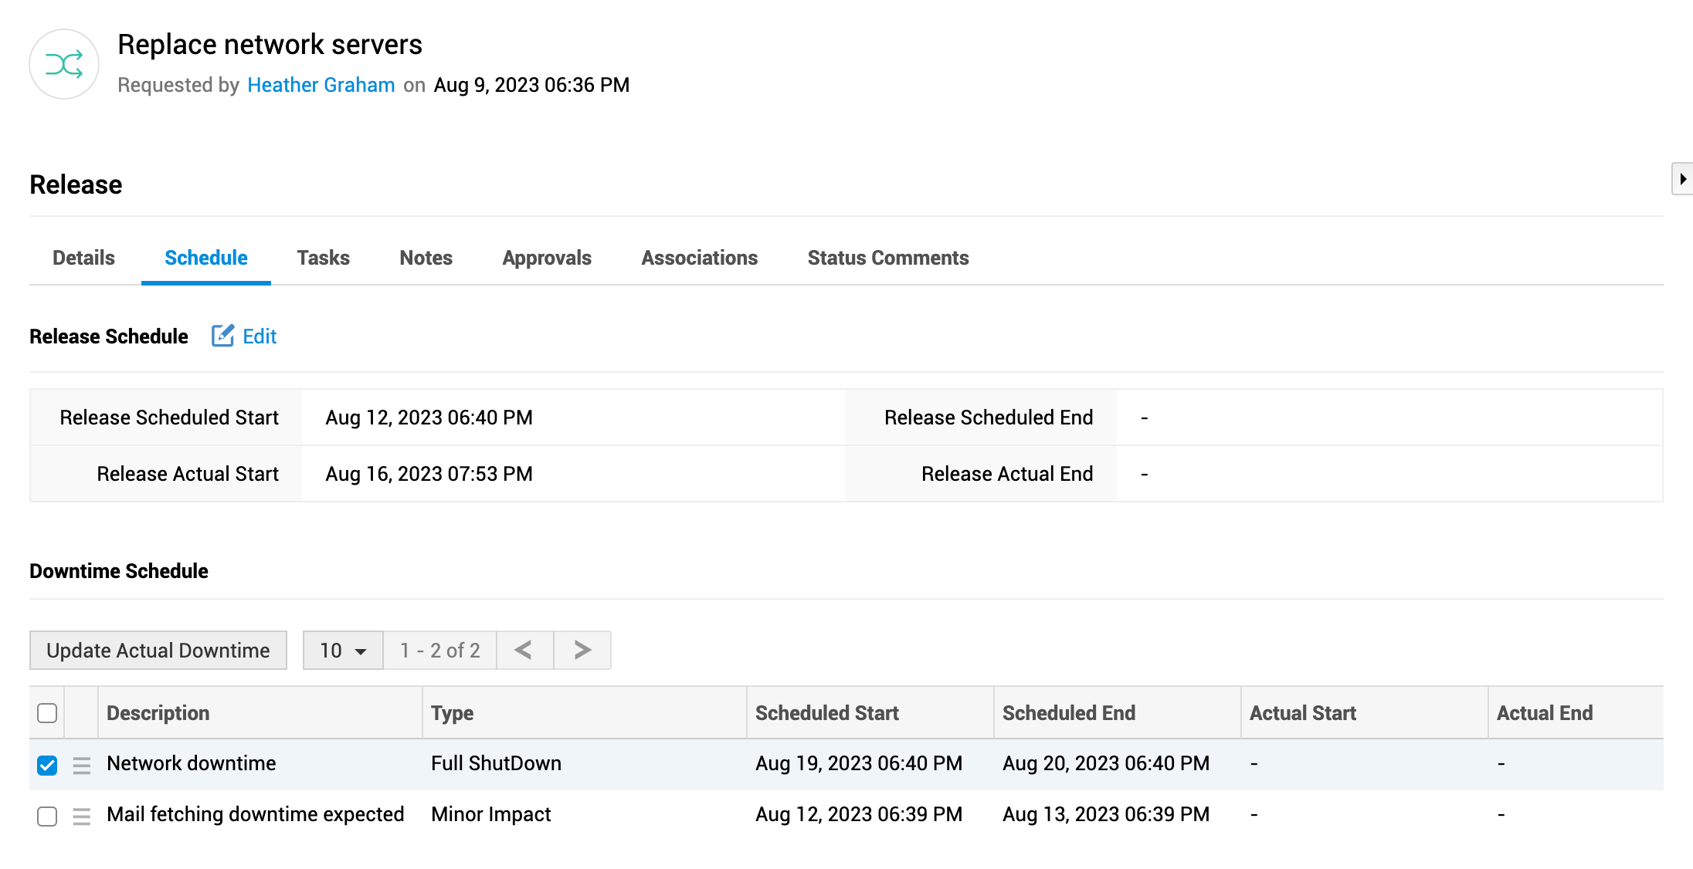Image resolution: width=1693 pixels, height=869 pixels.
Task: Click the Minor Impact type cell
Action: pos(491,814)
